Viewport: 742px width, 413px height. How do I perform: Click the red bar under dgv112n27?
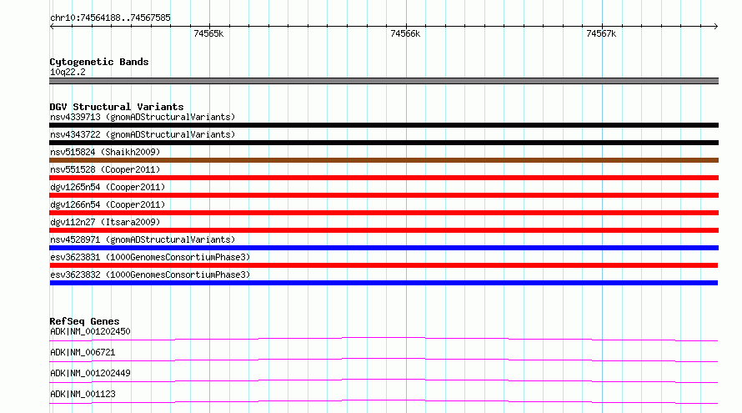(384, 230)
